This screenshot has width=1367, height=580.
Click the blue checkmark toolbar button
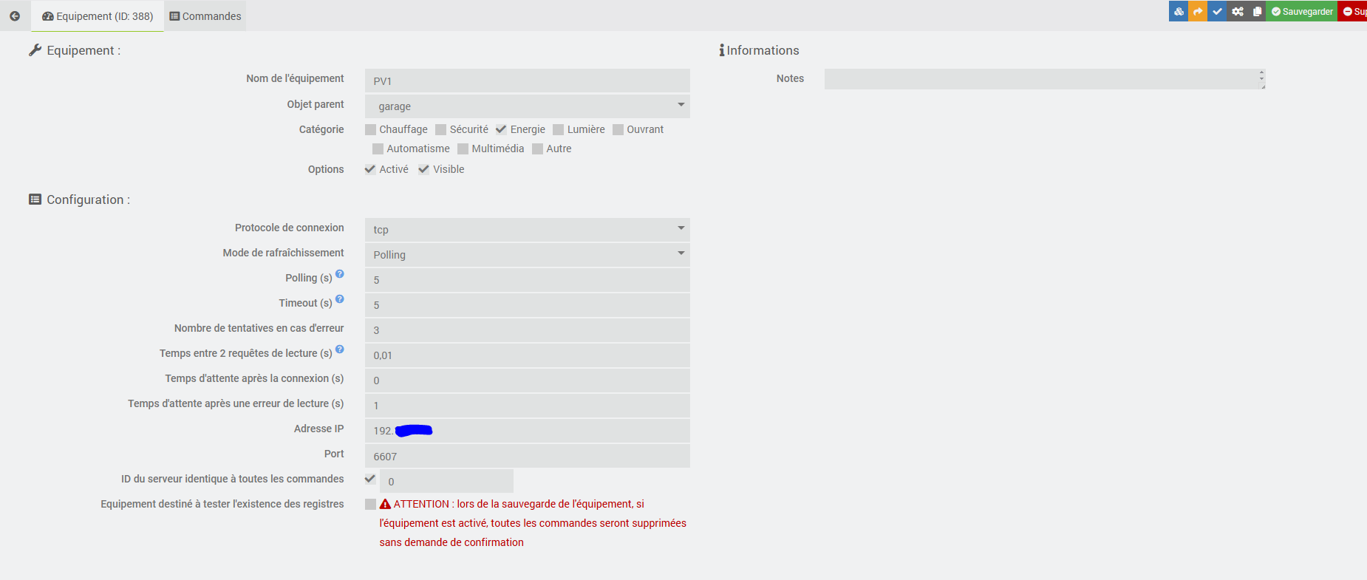pos(1217,11)
